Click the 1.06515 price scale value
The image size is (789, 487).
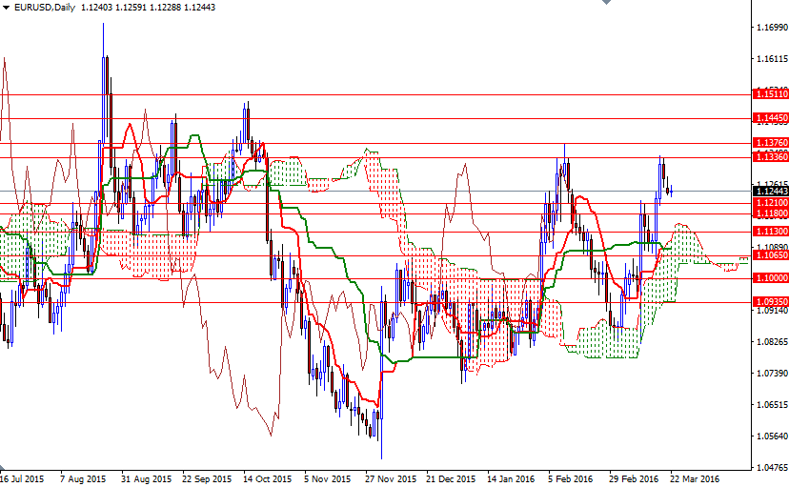773,405
